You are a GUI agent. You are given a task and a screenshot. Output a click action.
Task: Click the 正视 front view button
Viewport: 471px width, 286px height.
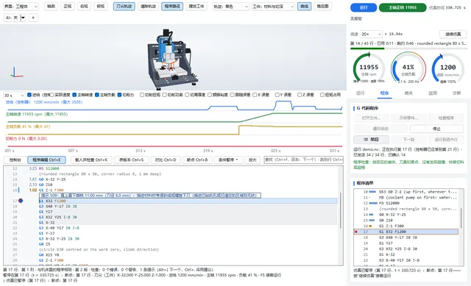click(x=68, y=7)
